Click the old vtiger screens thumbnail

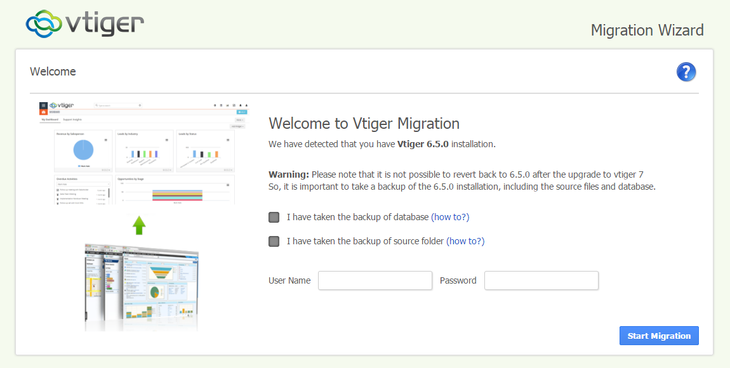click(x=142, y=287)
